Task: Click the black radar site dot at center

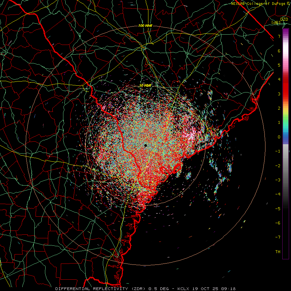Action: 146,145
